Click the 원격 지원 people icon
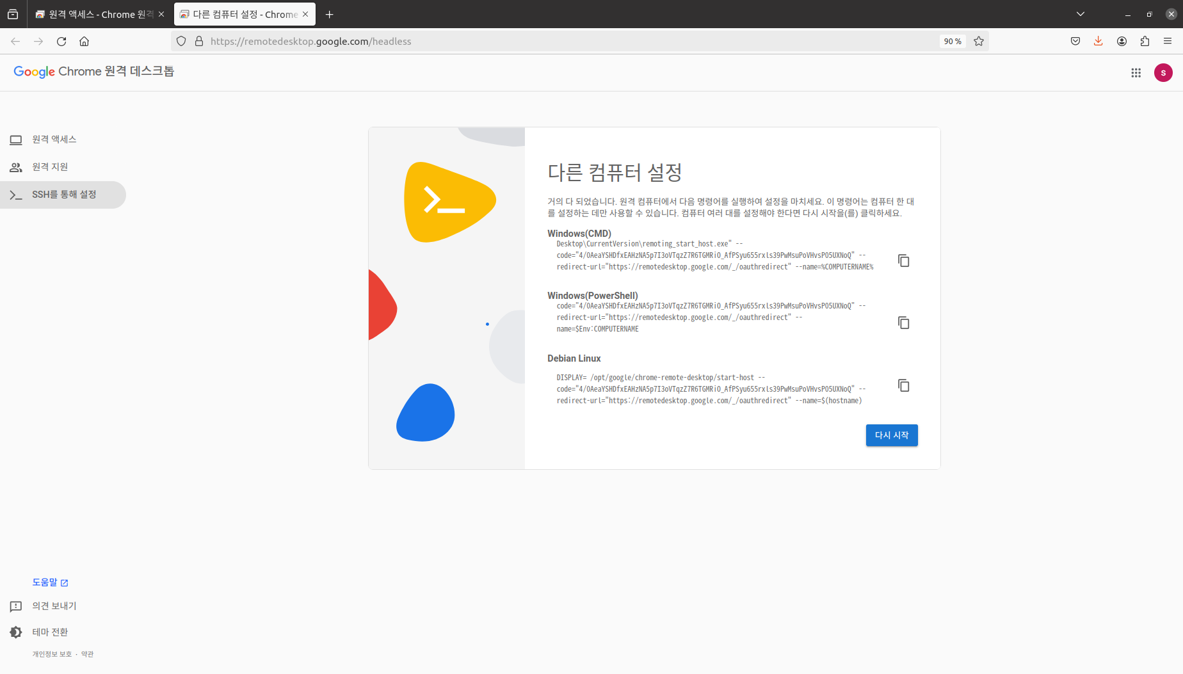The width and height of the screenshot is (1183, 674). tap(16, 167)
